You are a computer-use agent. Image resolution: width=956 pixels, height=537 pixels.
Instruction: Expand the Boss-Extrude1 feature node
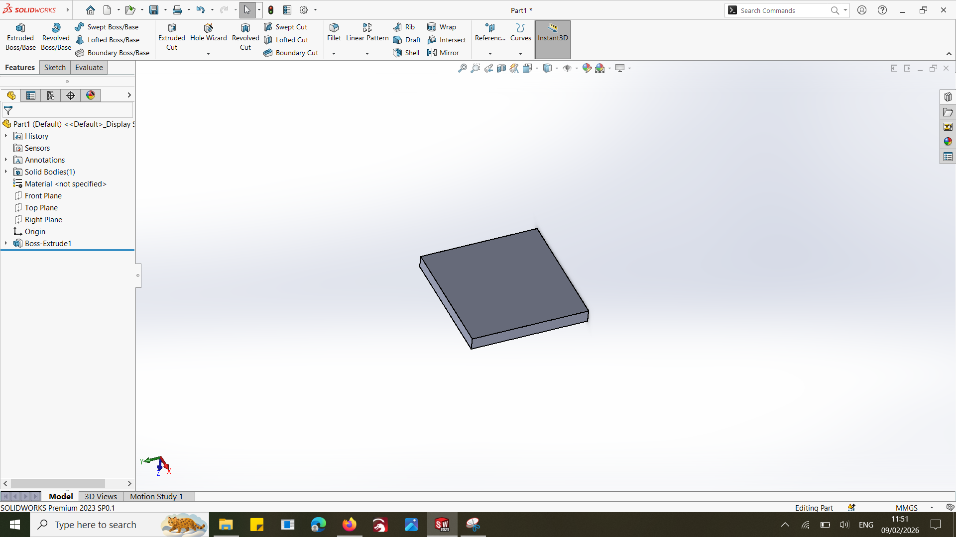(x=6, y=243)
